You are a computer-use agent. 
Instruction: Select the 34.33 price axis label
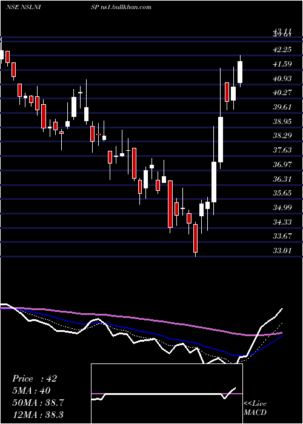(282, 222)
